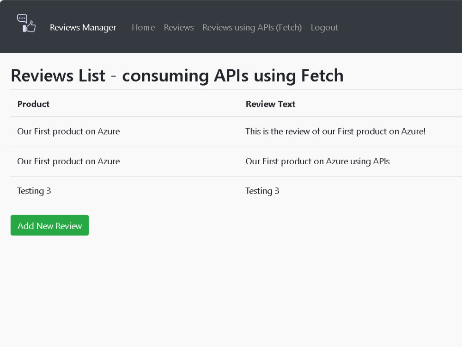This screenshot has width=462, height=347.
Task: Click the Logout nav link
Action: 324,27
